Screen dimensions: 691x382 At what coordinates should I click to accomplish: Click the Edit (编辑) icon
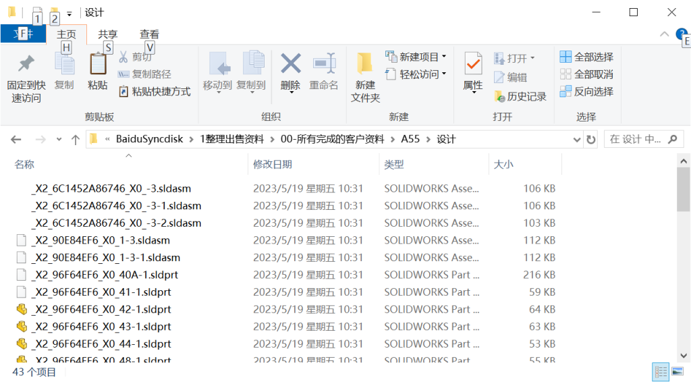[x=499, y=77]
